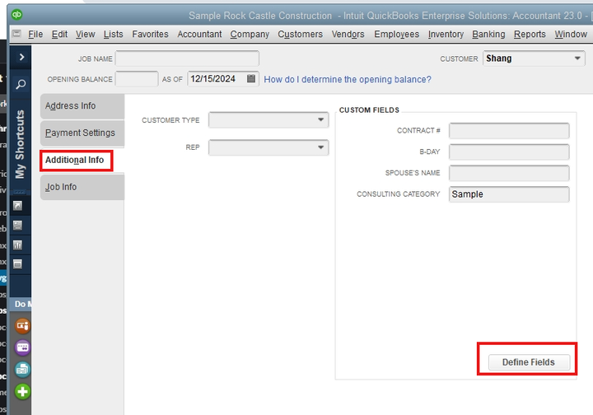Switch to the Job Info tab

pyautogui.click(x=82, y=187)
